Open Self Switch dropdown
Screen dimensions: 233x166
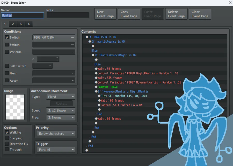42,66
